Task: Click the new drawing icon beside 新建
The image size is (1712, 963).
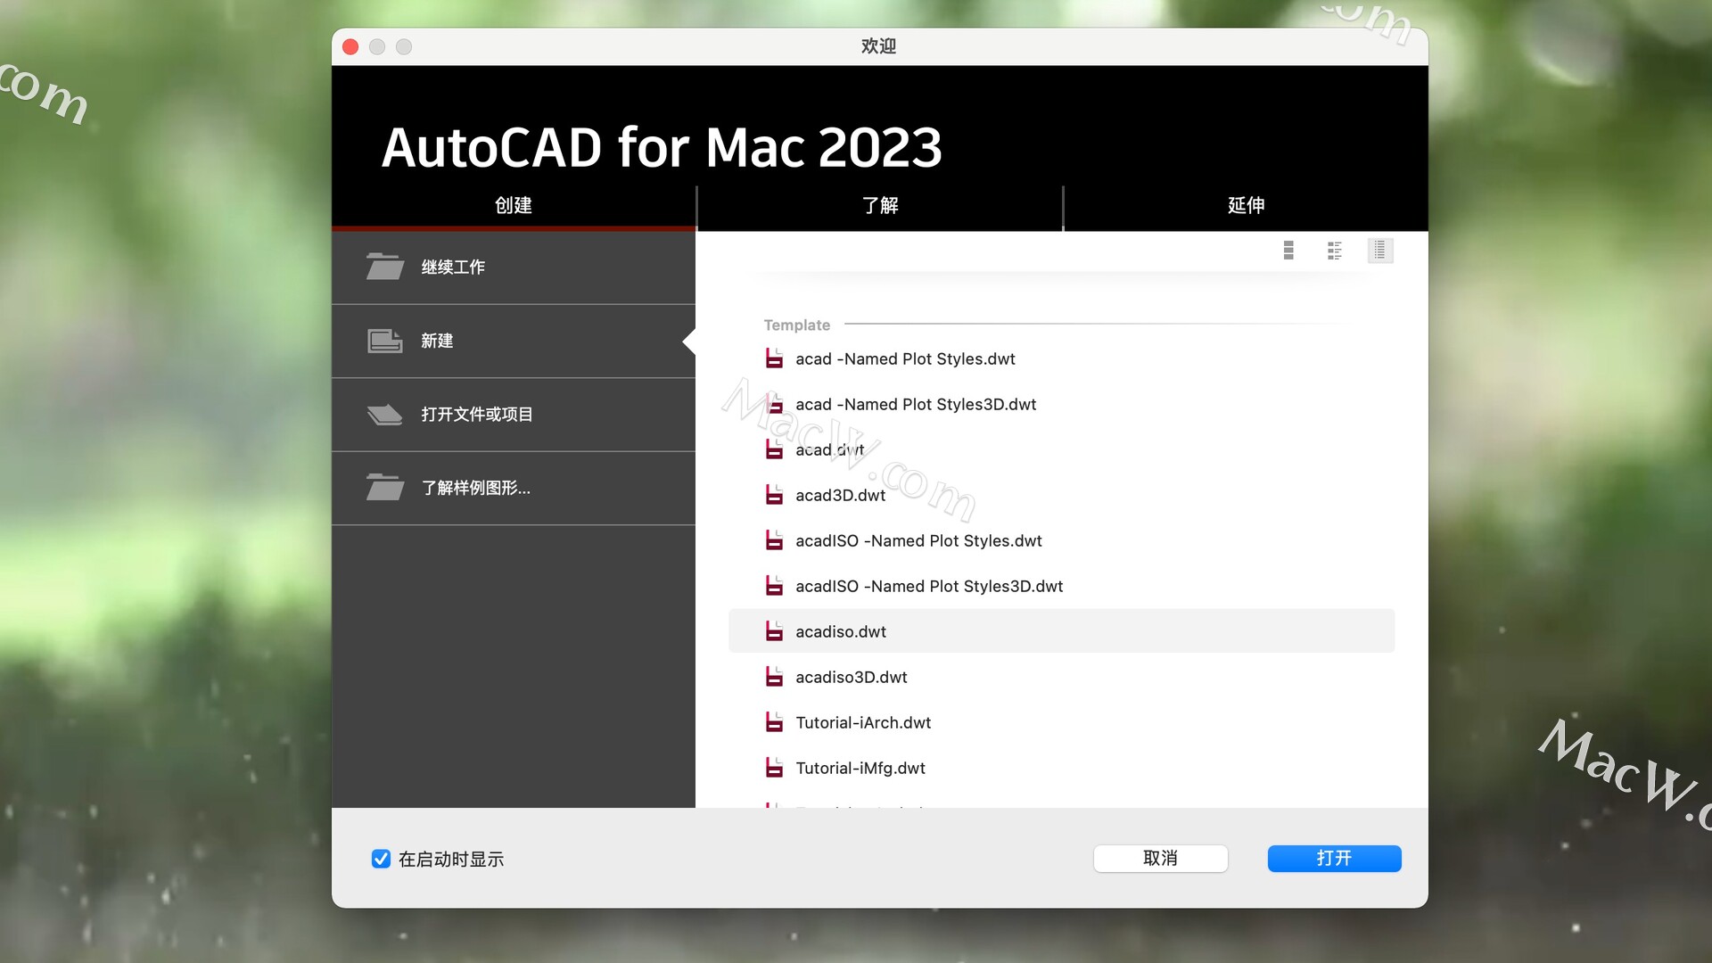Action: (x=385, y=341)
